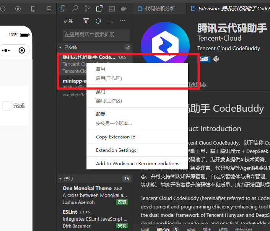The image size is (270, 231).
Task: Open the 代码质量 bottom panel tab
Action: [x=244, y=229]
